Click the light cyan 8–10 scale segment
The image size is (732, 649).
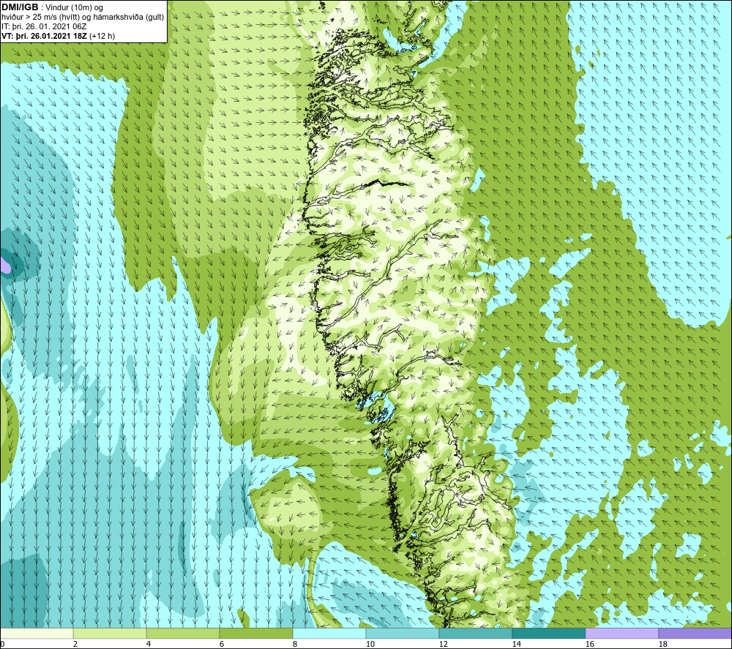(329, 633)
